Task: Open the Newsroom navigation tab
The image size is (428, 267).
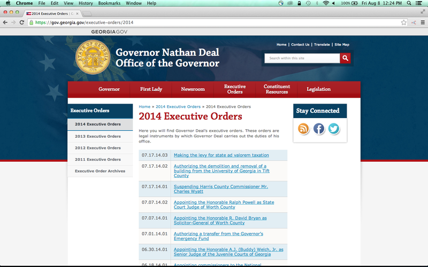Action: click(193, 89)
